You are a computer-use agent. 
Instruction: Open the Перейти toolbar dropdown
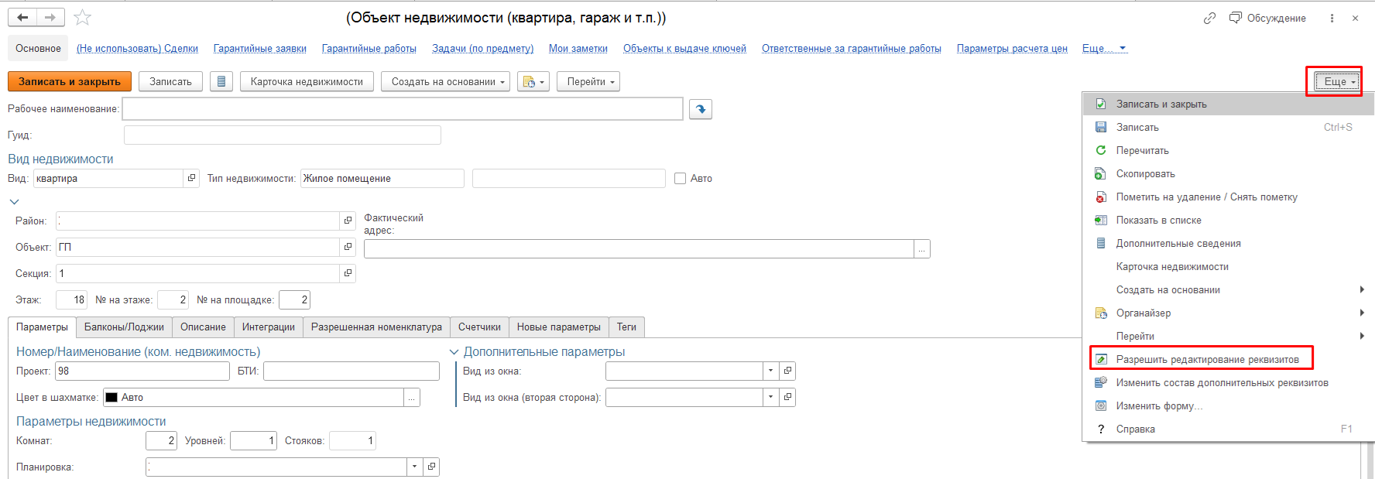click(x=588, y=81)
